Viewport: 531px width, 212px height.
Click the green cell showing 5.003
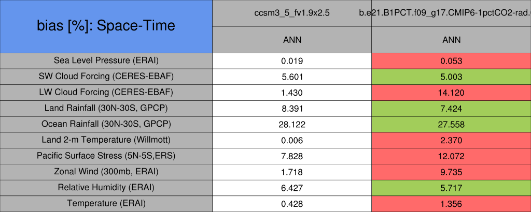(x=451, y=77)
